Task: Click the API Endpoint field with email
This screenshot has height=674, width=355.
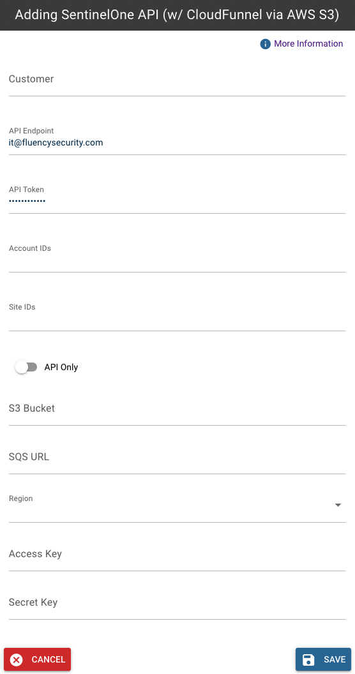Action: point(177,139)
